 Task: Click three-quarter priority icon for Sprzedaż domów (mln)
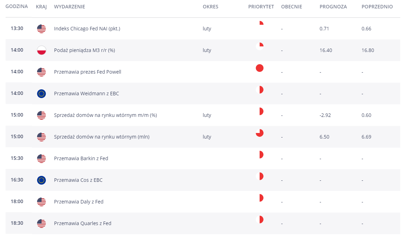point(260,133)
